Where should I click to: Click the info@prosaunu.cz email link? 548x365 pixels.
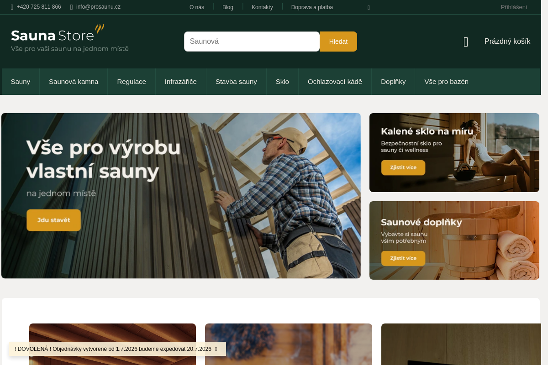pyautogui.click(x=98, y=7)
